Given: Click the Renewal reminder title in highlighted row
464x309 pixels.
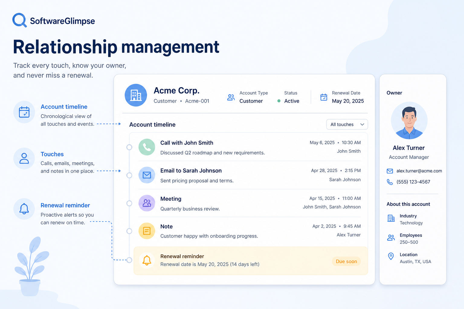Looking at the screenshot, I should 182,256.
